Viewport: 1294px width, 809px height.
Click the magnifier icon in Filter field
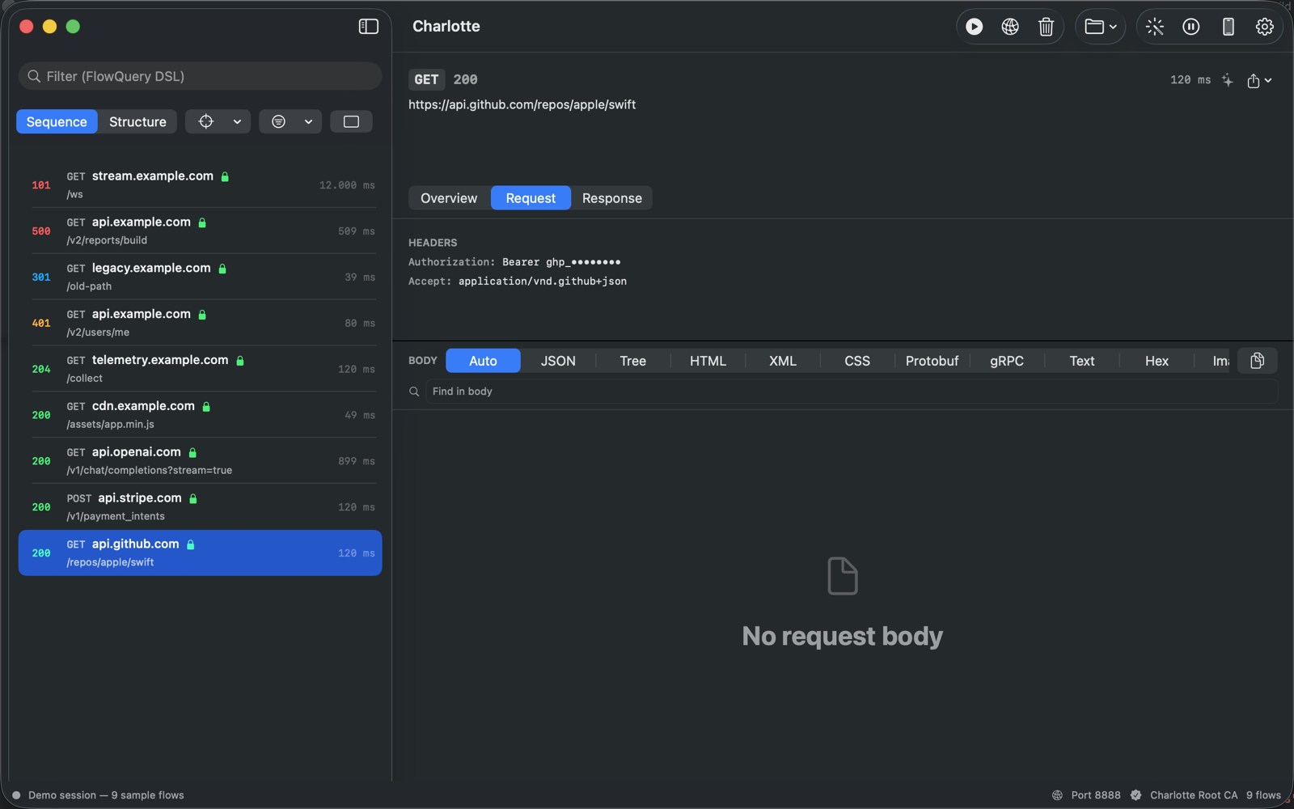tap(34, 76)
